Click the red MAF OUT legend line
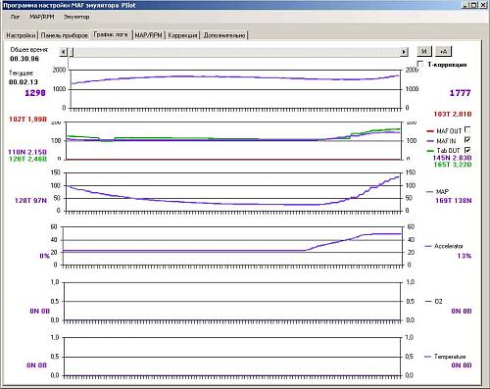The height and width of the screenshot is (389, 490). click(x=430, y=131)
